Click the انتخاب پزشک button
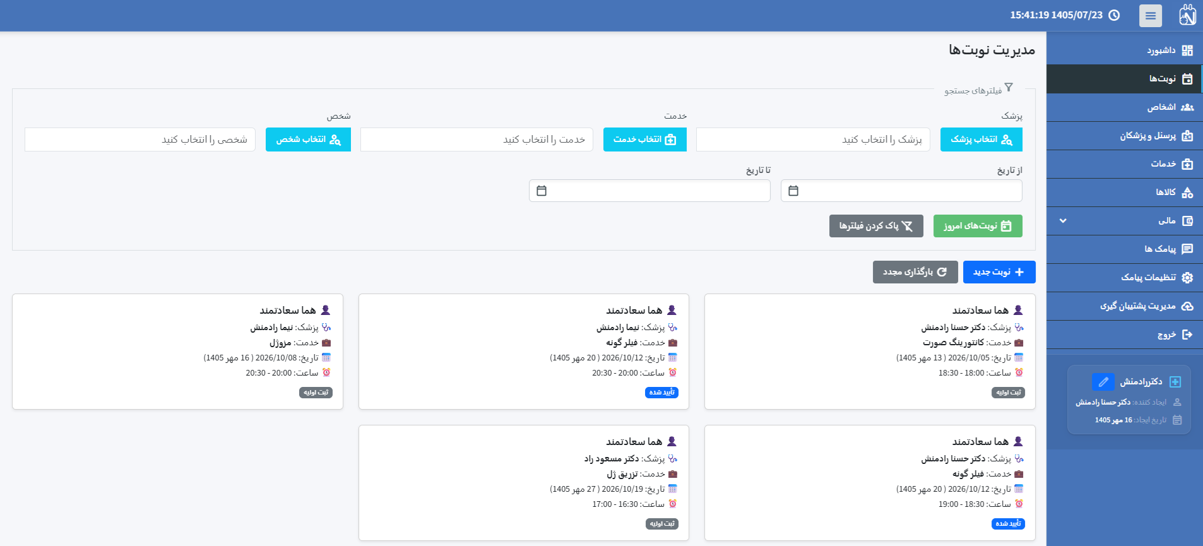Screen dimensions: 1203x546 (x=981, y=139)
